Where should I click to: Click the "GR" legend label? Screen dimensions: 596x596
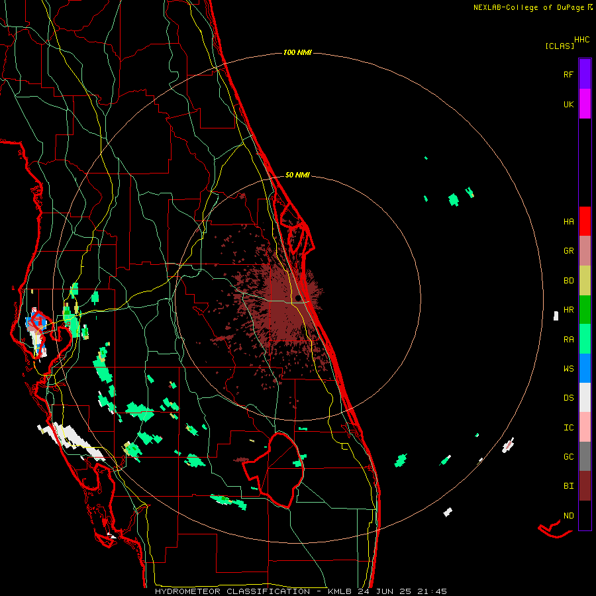(568, 251)
